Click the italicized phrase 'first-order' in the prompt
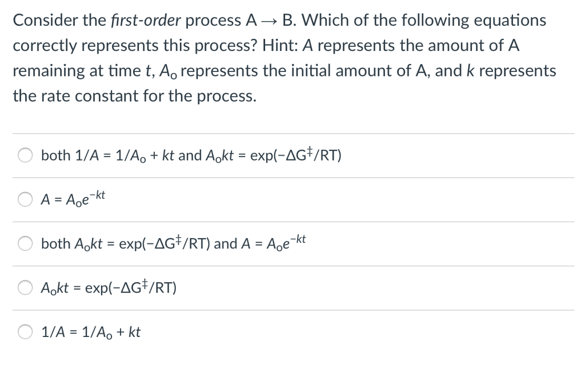This screenshot has width=585, height=369. pos(146,19)
